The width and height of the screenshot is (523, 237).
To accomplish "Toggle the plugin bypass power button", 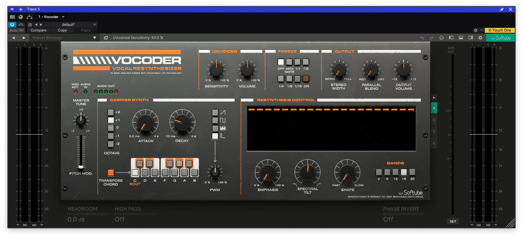I will coord(12,24).
